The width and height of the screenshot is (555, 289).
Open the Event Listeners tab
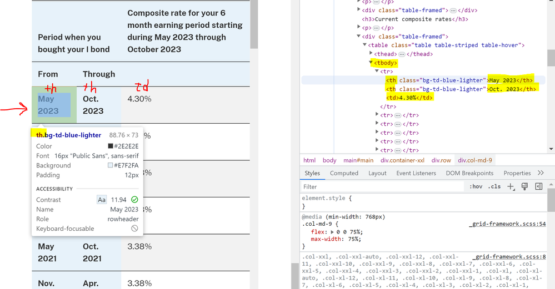pyautogui.click(x=416, y=173)
